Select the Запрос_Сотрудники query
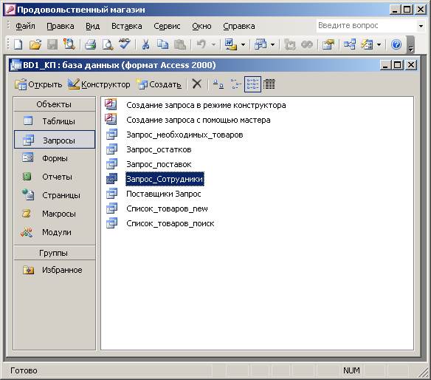Screen dimensions: 431x380 pos(165,179)
